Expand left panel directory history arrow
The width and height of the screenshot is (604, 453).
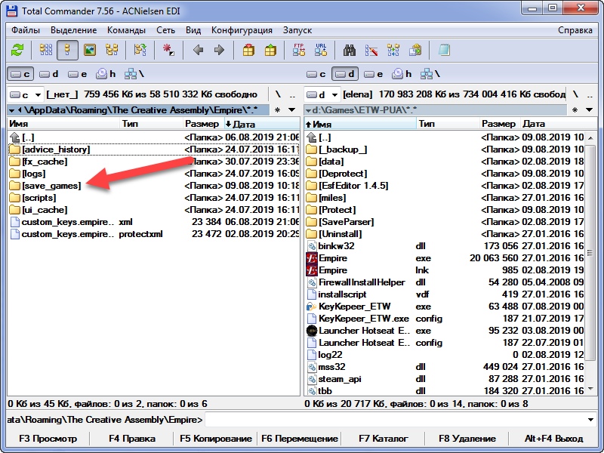click(x=292, y=110)
